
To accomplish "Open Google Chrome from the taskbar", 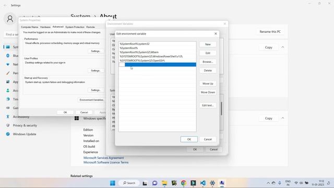I will (x=184, y=183).
